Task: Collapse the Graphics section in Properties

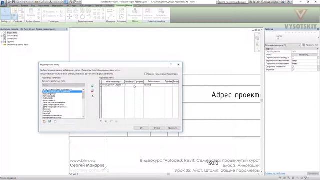Action: point(318,49)
